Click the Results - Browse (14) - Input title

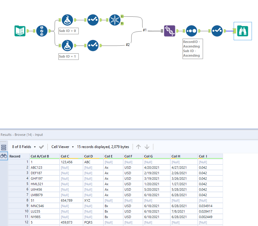tap(22, 135)
